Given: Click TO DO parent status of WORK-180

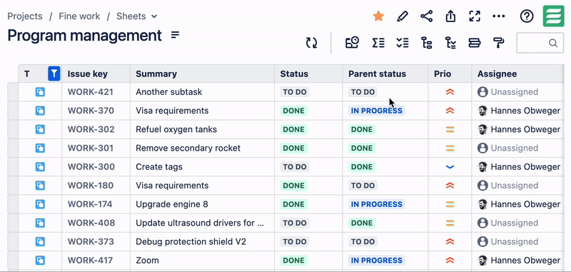Looking at the screenshot, I should point(363,186).
